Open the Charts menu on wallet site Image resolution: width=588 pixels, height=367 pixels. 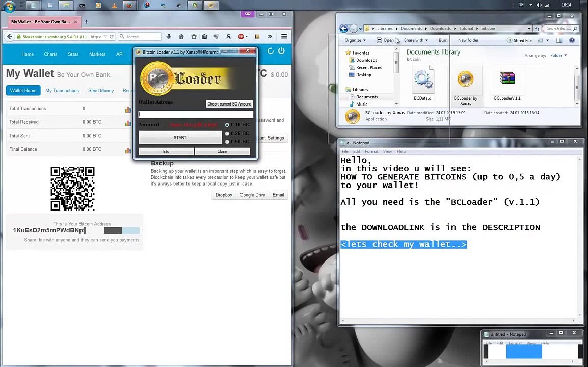(x=50, y=54)
